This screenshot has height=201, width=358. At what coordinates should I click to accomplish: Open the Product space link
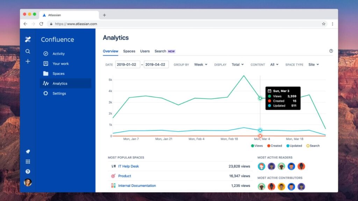124,176
